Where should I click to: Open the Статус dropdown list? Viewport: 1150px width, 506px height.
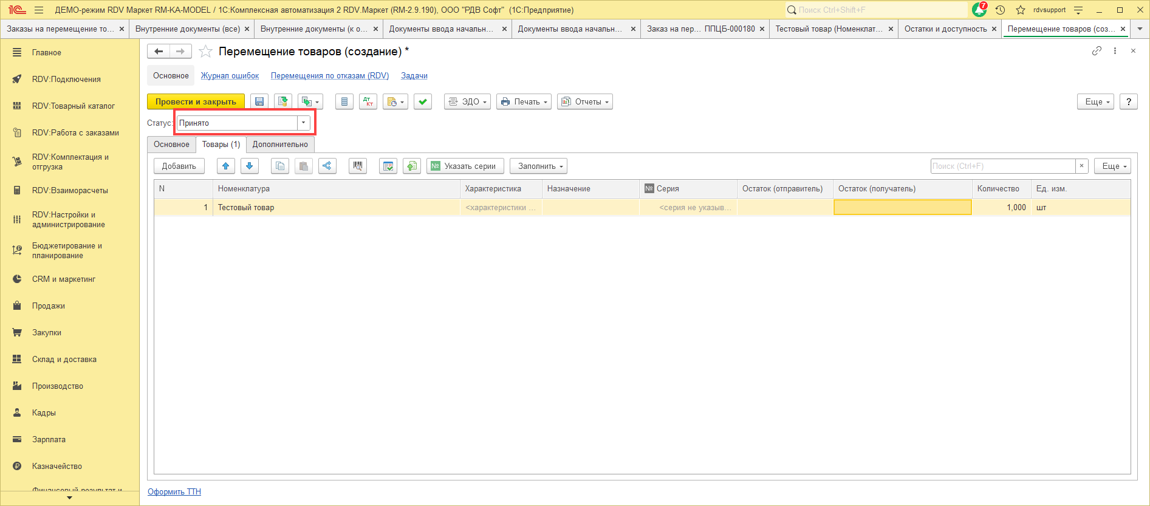303,123
